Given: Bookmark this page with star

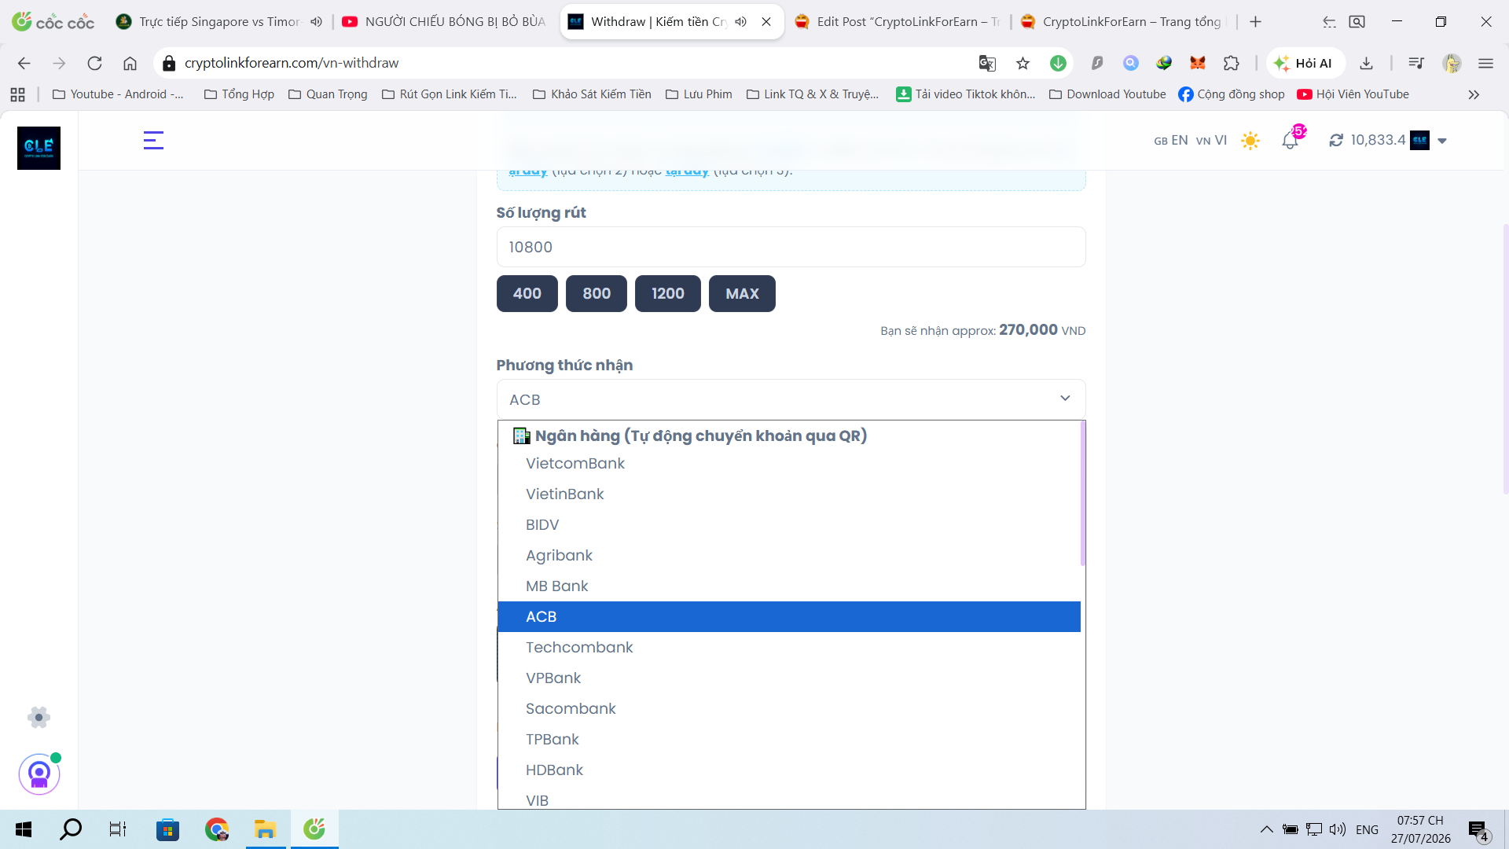Looking at the screenshot, I should click(1023, 63).
